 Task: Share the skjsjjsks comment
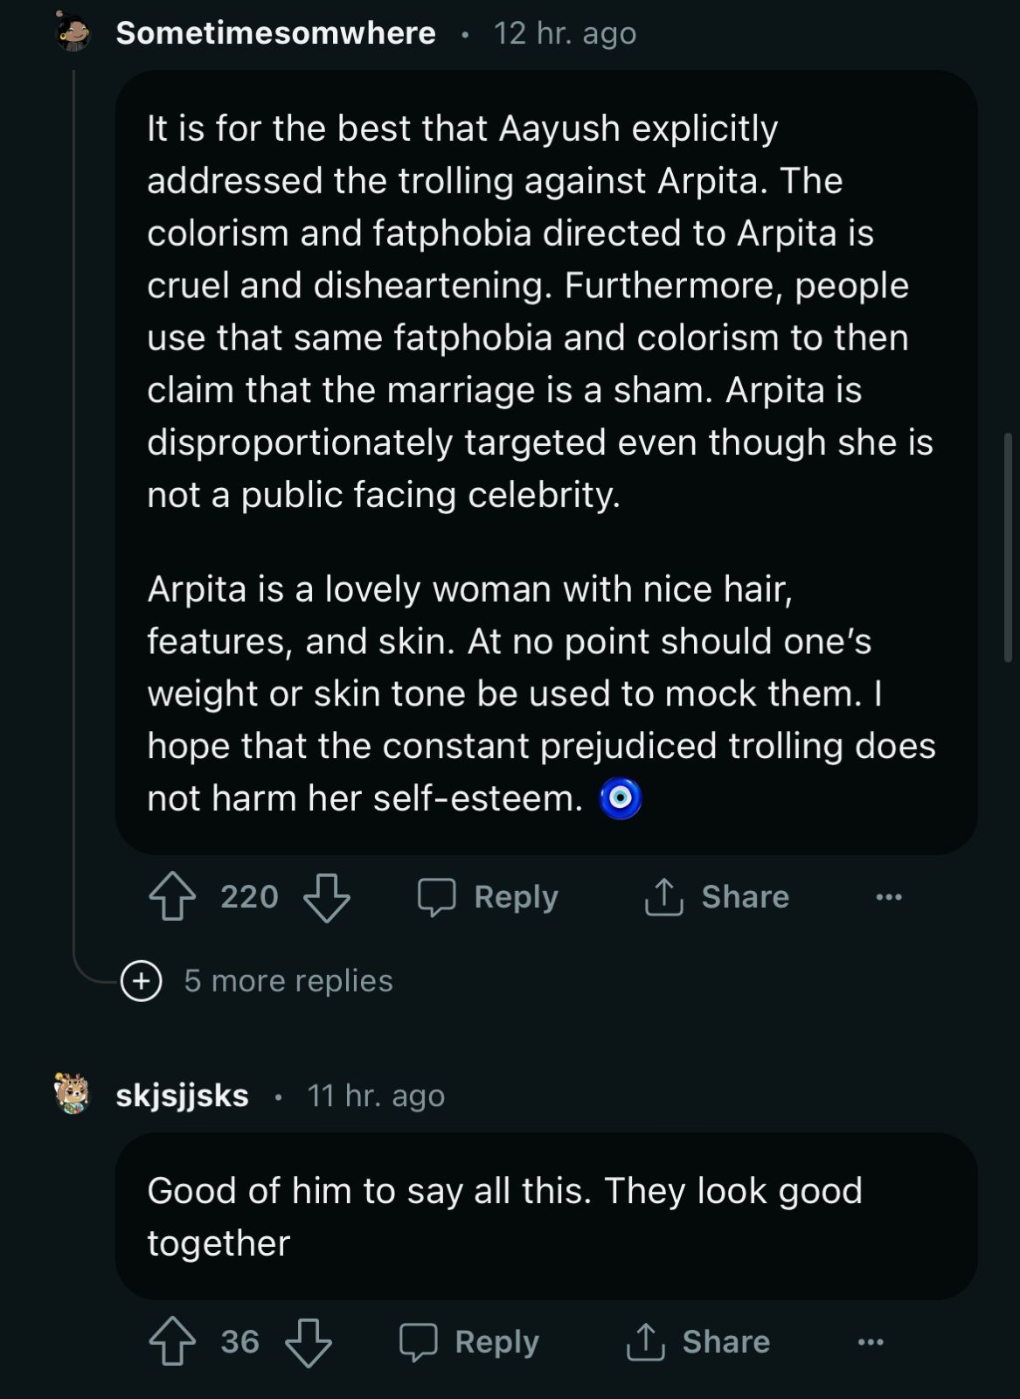click(x=698, y=1341)
